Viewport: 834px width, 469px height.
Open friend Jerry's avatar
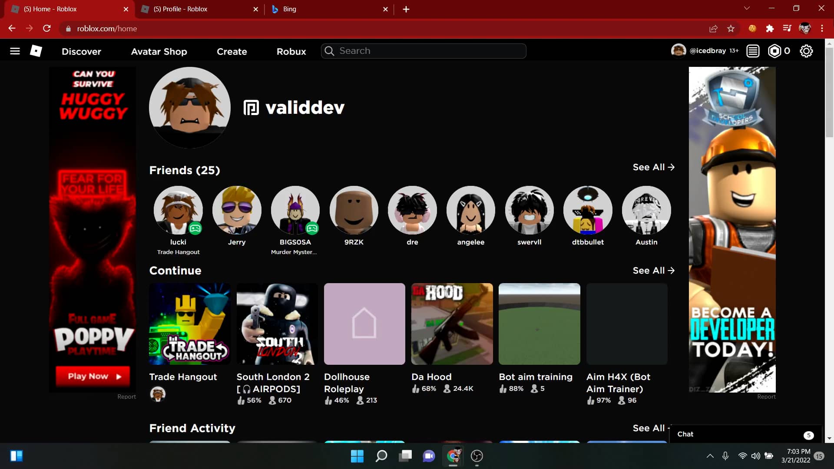click(x=237, y=211)
